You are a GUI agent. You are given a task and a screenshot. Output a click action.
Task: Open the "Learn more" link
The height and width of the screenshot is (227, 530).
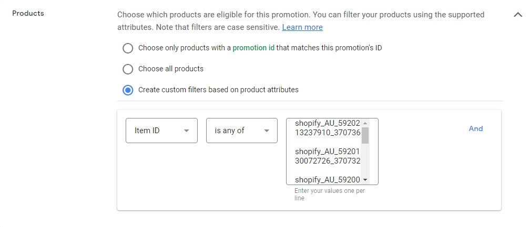click(x=302, y=27)
